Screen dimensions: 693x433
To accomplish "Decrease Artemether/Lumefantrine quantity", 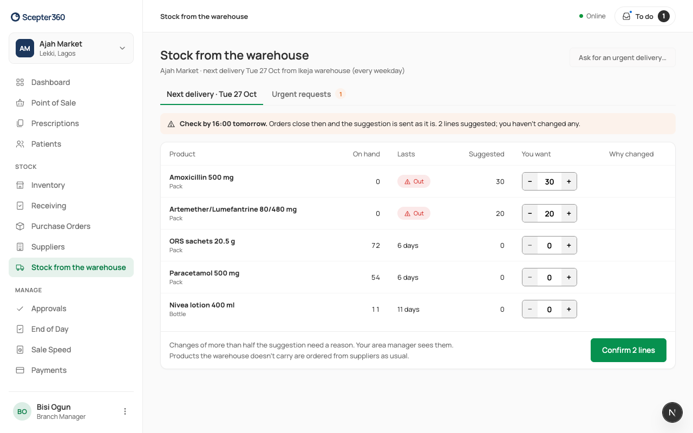I will tap(530, 213).
